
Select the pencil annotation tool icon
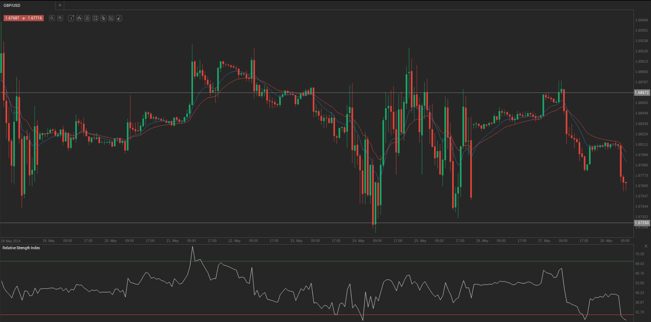119,18
